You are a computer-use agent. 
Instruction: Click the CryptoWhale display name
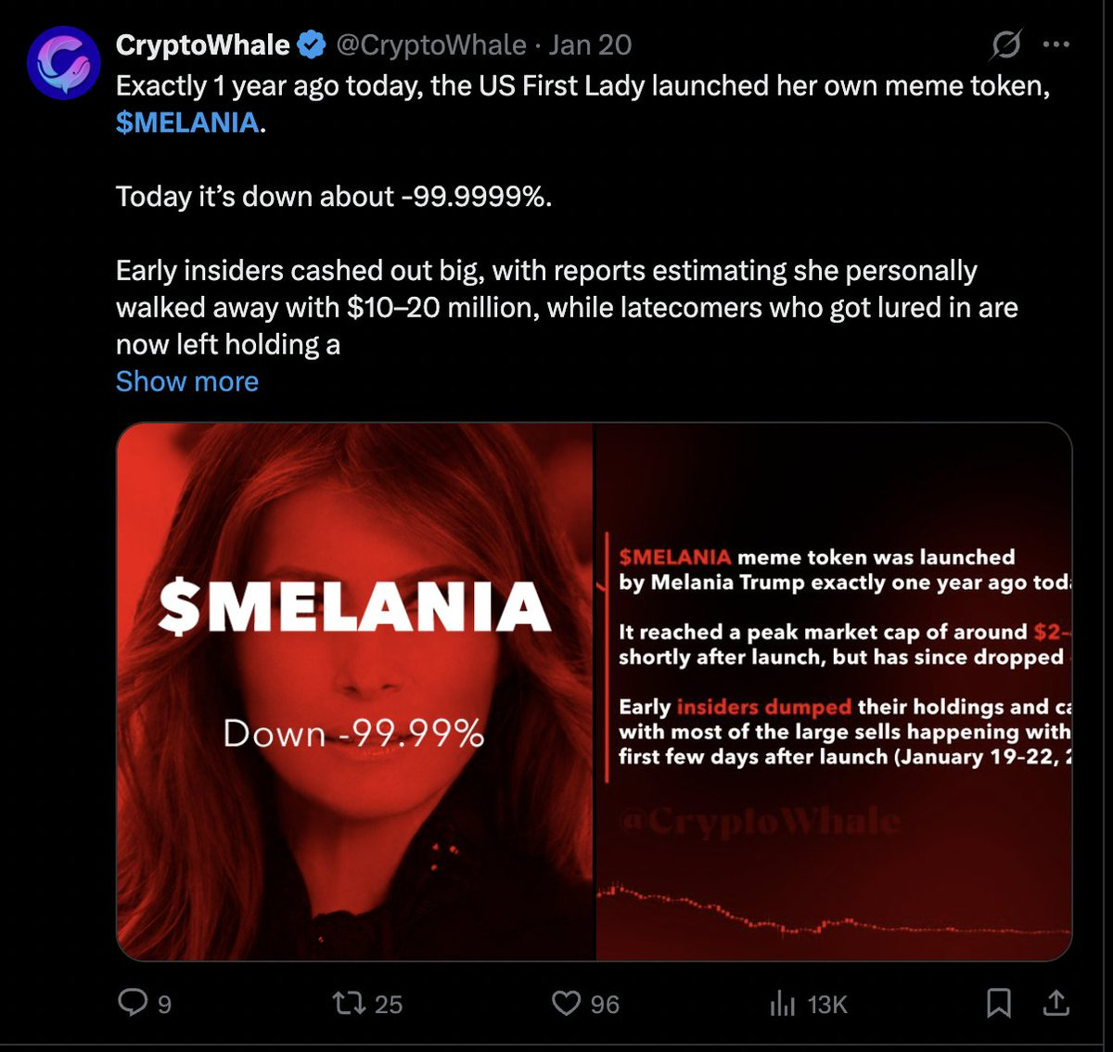click(x=202, y=45)
